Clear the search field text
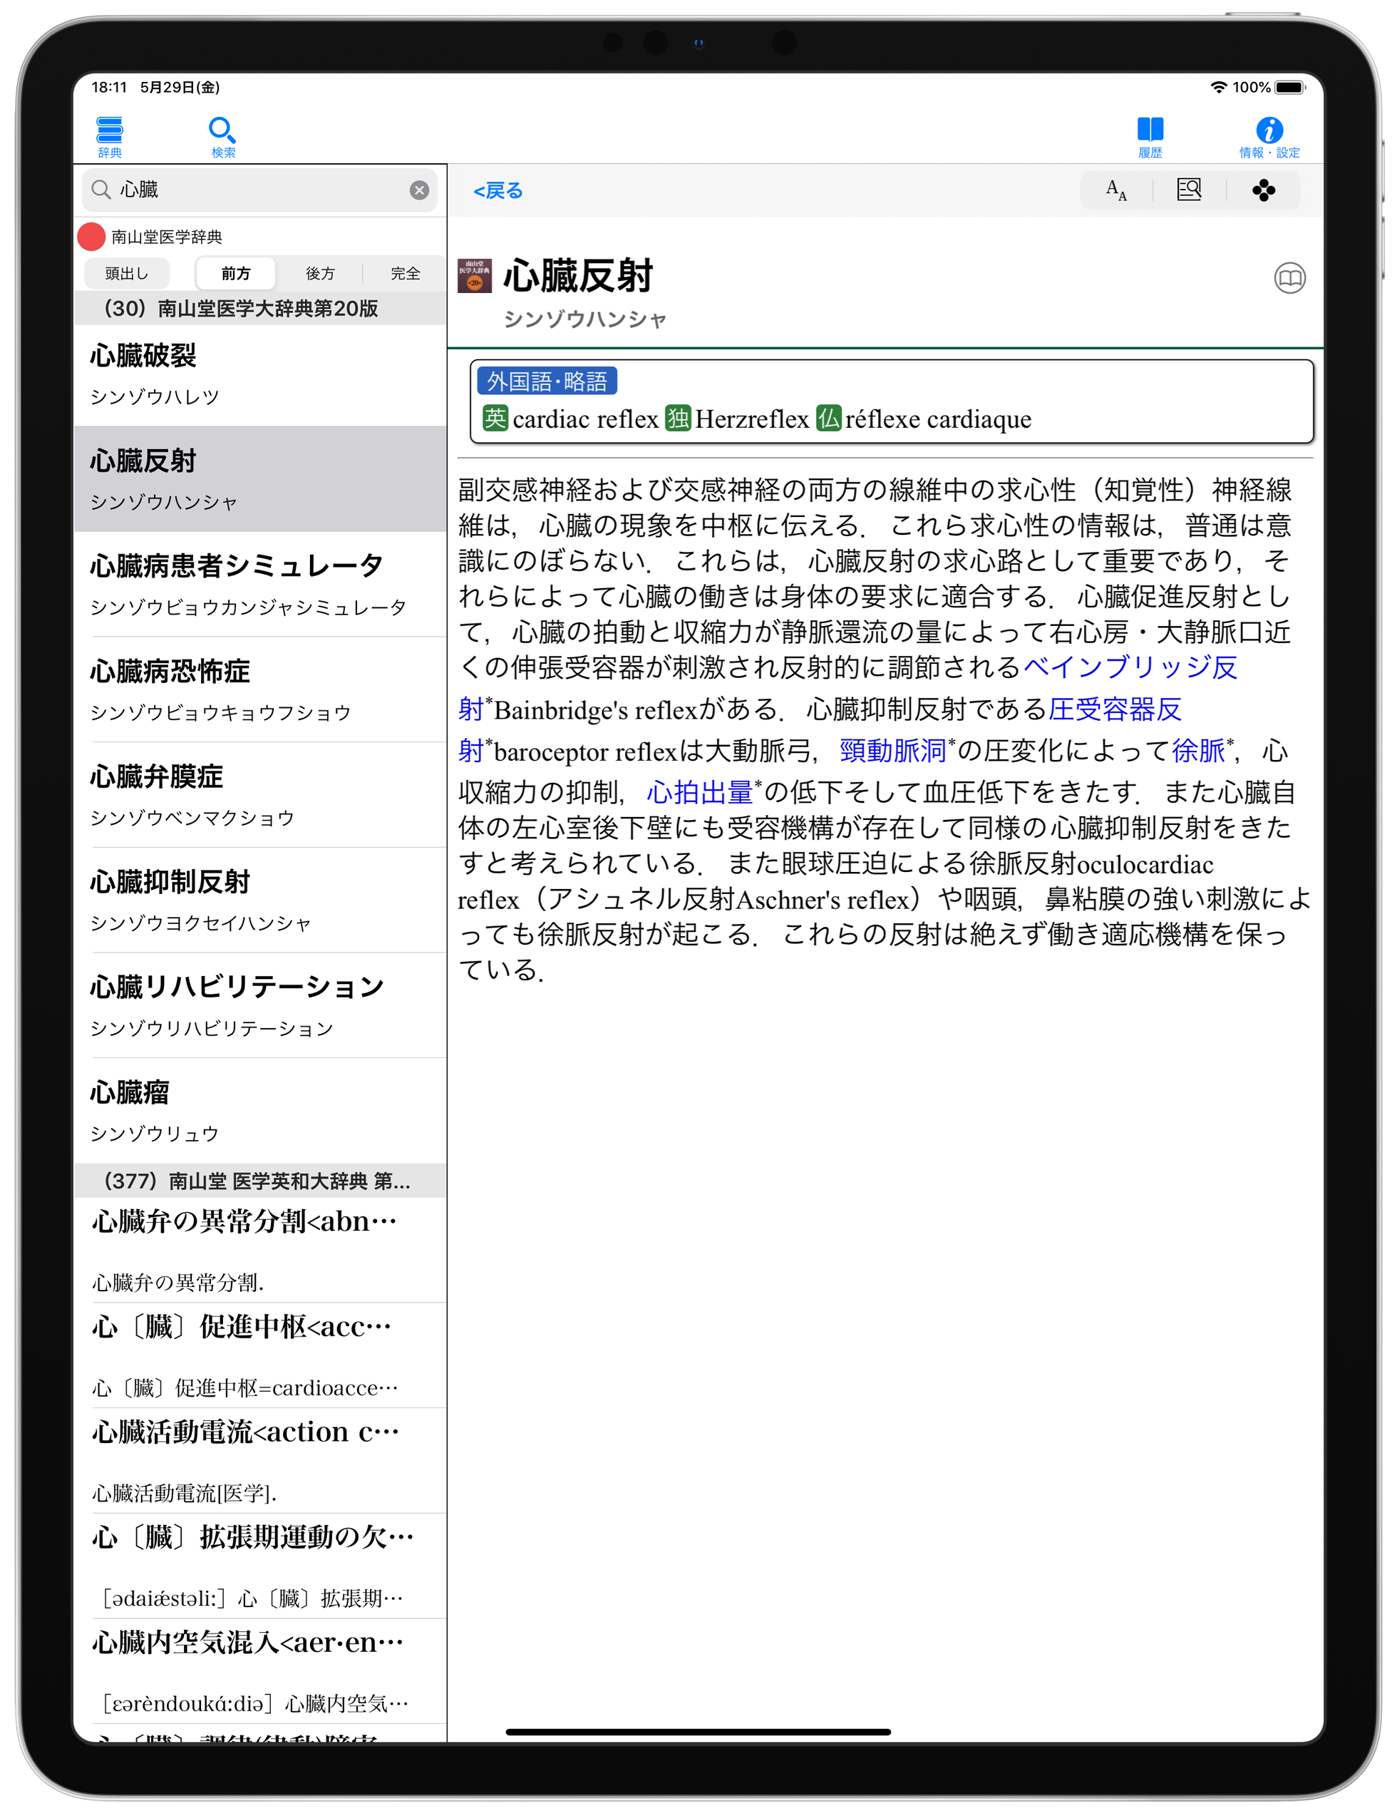This screenshot has width=1397, height=1816. [x=419, y=190]
